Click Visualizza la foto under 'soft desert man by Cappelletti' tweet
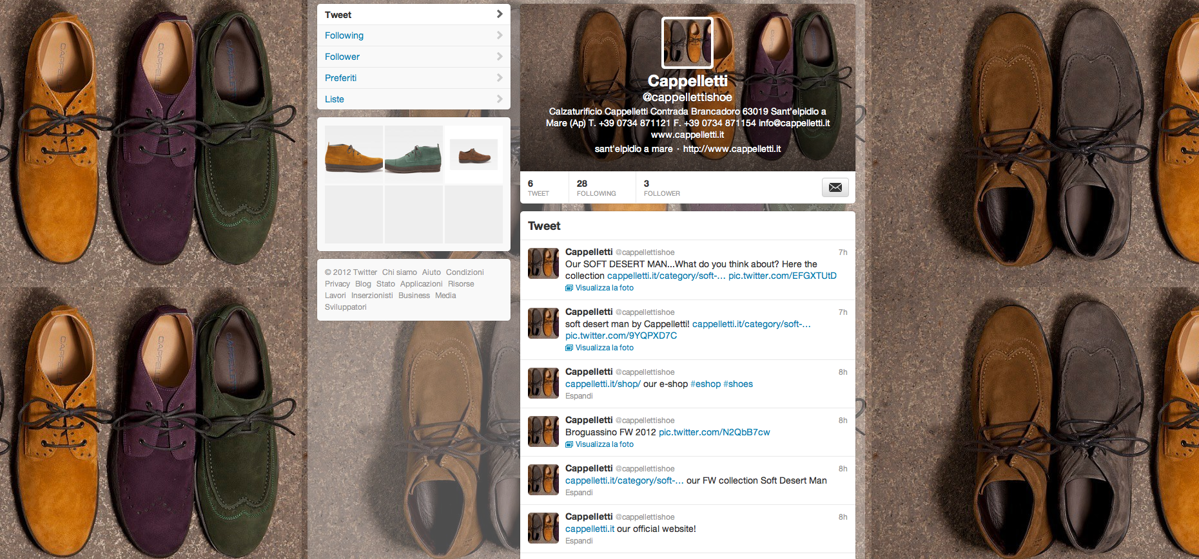The height and width of the screenshot is (559, 1199). pos(604,348)
